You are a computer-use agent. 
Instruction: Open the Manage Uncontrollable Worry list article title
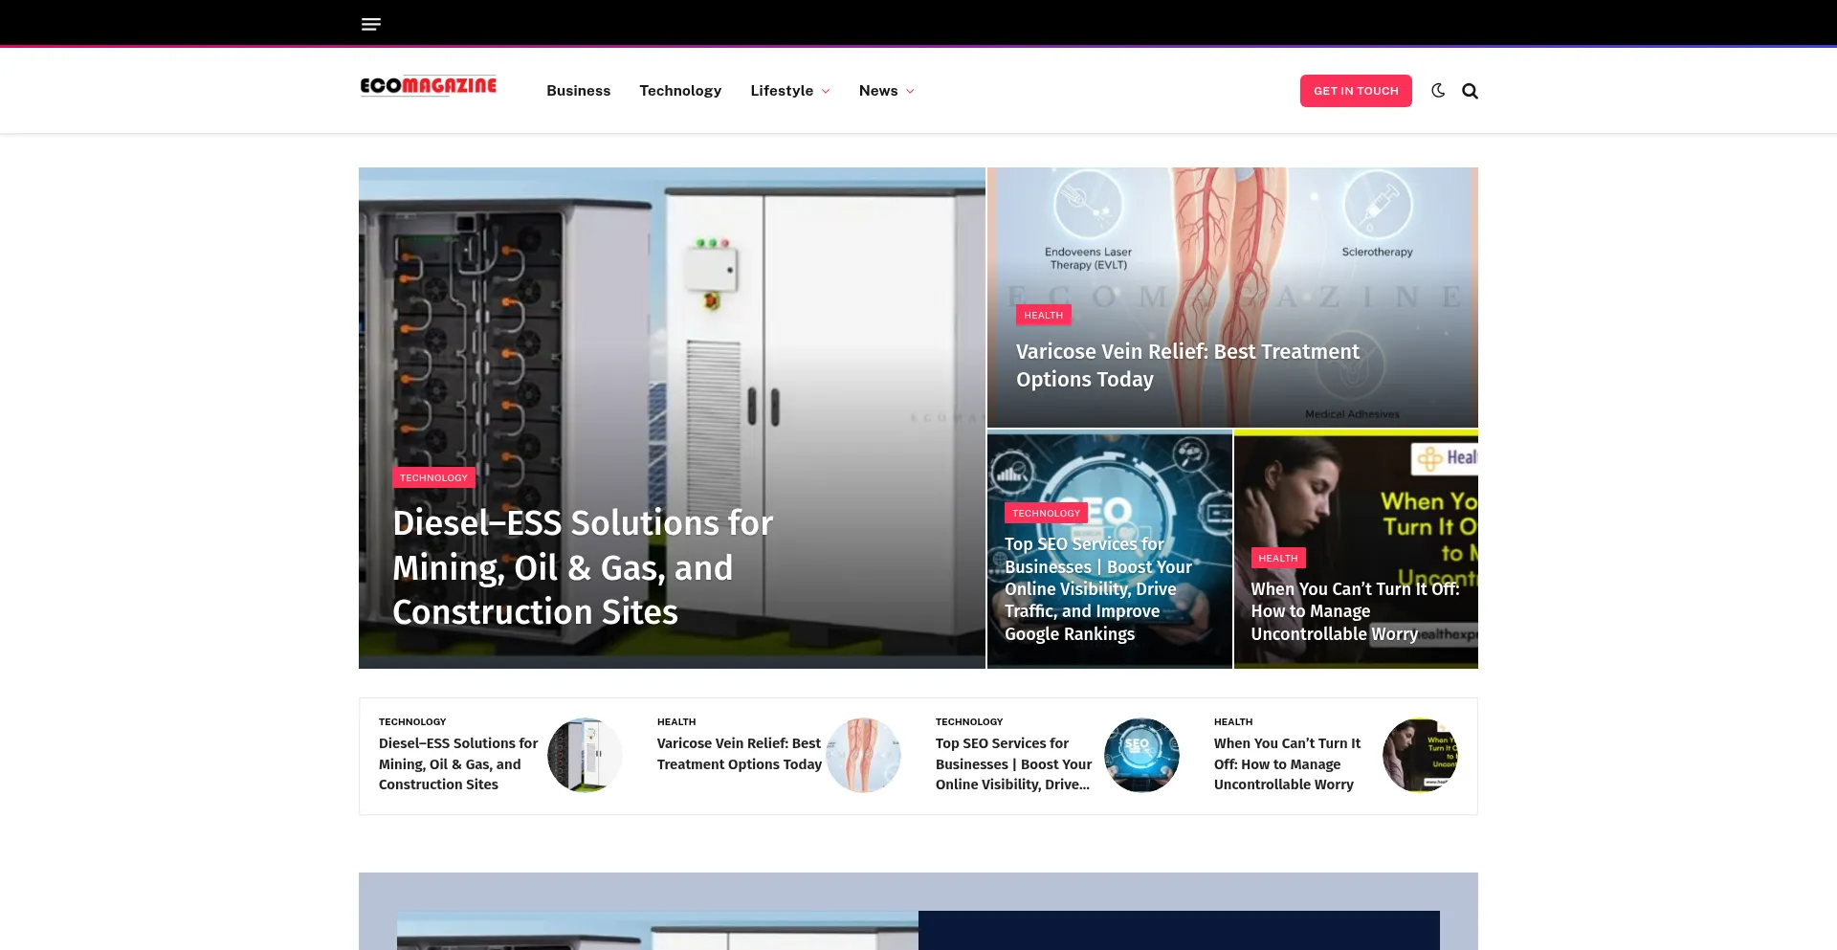(1288, 763)
